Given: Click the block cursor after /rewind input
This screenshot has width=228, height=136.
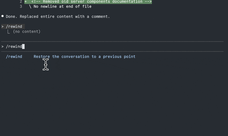Looking at the screenshot, I should point(23,46).
